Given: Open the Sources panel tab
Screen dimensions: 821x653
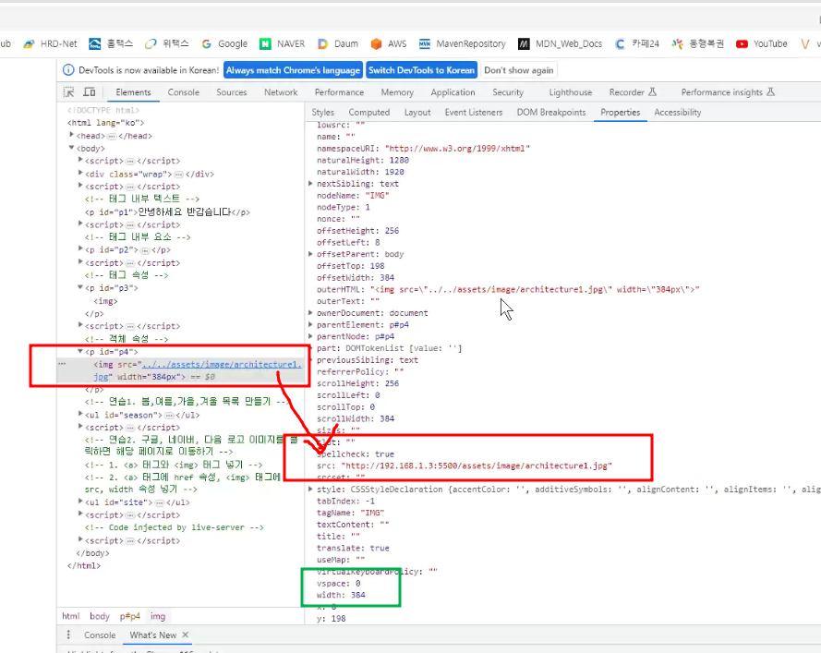Looking at the screenshot, I should (x=232, y=92).
